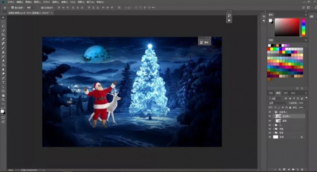Collapse the top layer group arrow
Image resolution: width=317 pixels, height=172 pixels.
[273, 112]
